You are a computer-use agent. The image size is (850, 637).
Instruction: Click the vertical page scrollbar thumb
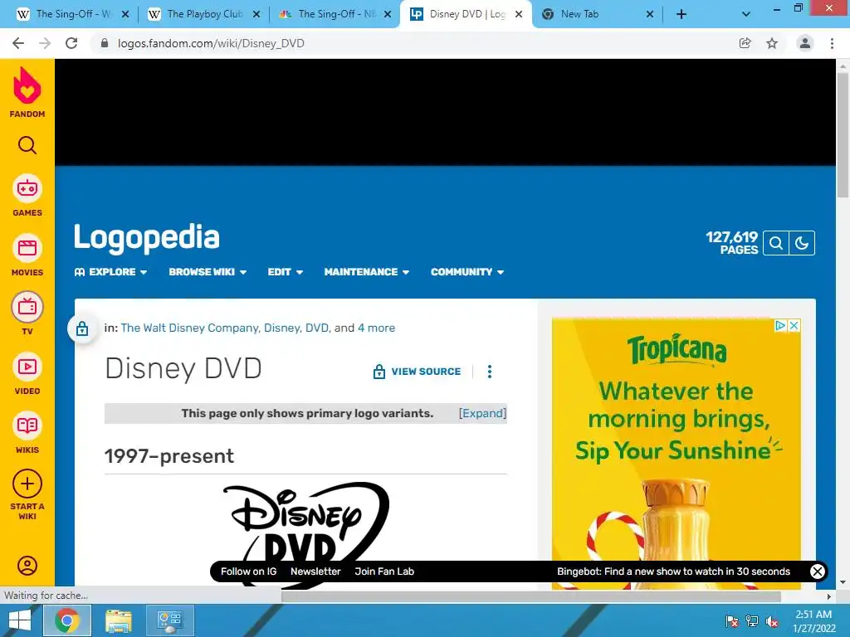[843, 134]
